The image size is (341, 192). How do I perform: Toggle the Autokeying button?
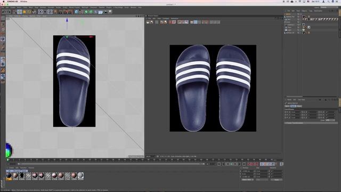(253, 164)
